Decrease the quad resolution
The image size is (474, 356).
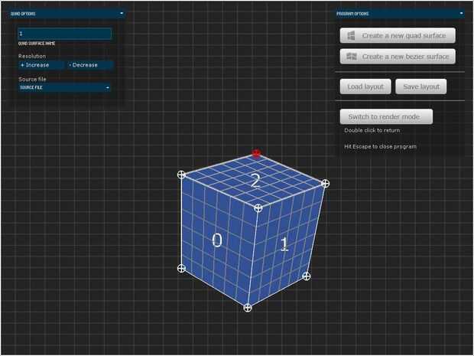[x=90, y=65]
